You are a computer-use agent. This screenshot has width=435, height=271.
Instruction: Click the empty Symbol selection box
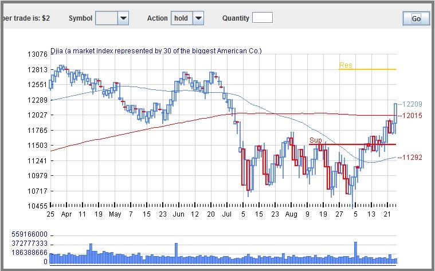tap(106, 18)
